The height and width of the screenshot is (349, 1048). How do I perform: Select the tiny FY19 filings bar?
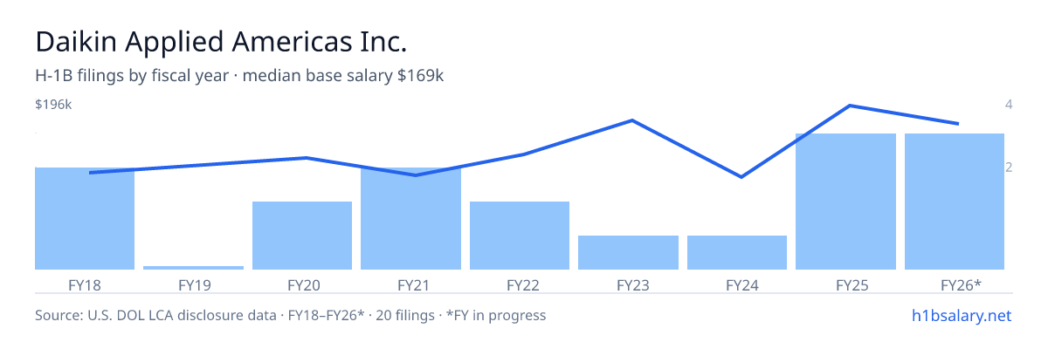(193, 268)
